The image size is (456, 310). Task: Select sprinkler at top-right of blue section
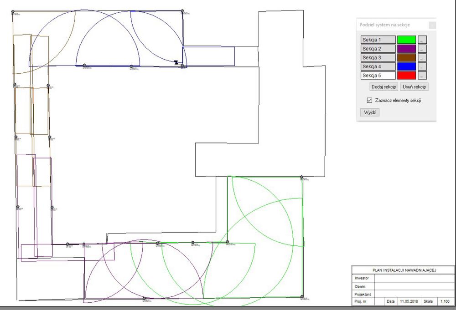182,11
